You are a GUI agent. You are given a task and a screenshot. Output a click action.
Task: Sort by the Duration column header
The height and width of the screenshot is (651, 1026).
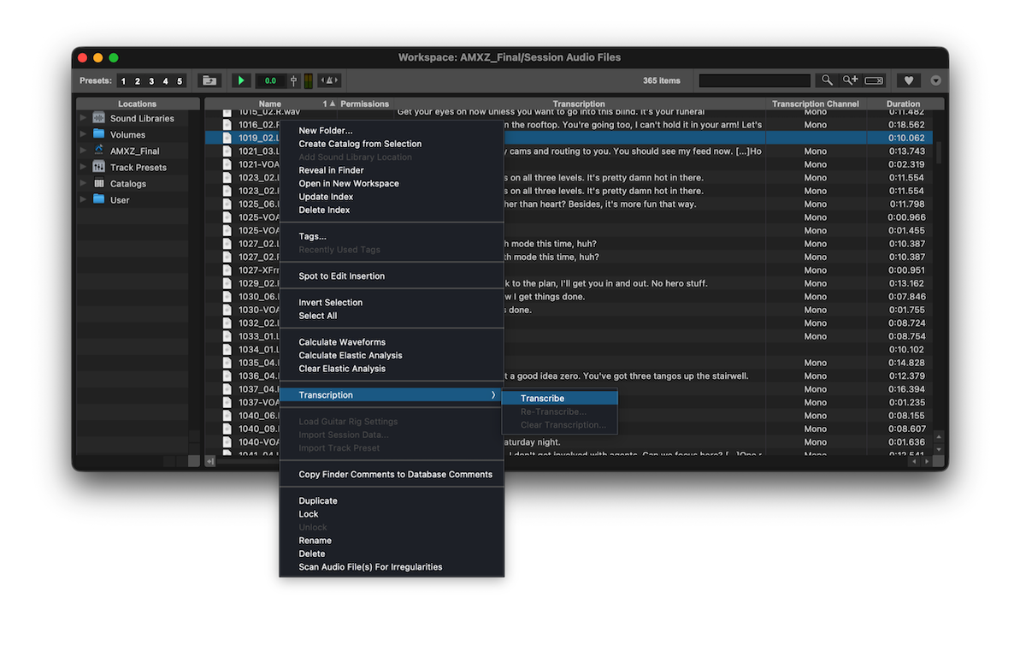[903, 104]
